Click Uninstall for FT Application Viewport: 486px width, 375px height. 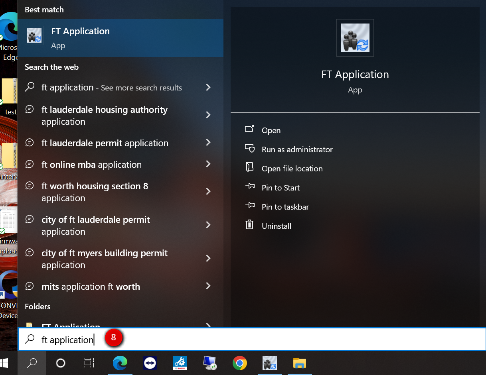coord(276,226)
